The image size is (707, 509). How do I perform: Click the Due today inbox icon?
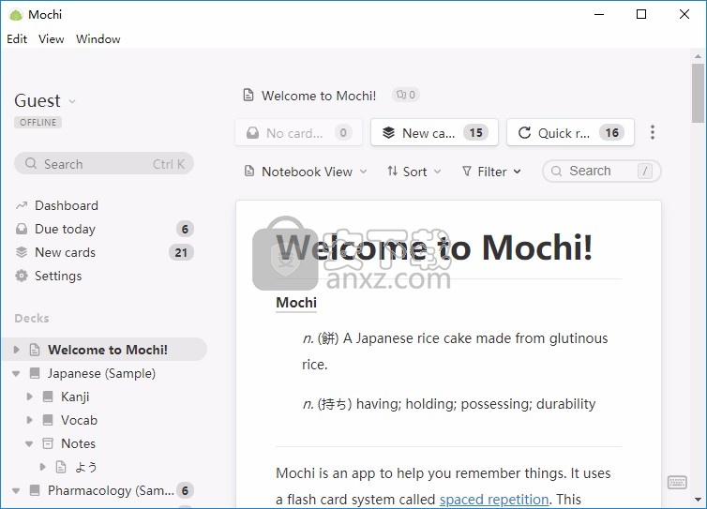coord(22,229)
